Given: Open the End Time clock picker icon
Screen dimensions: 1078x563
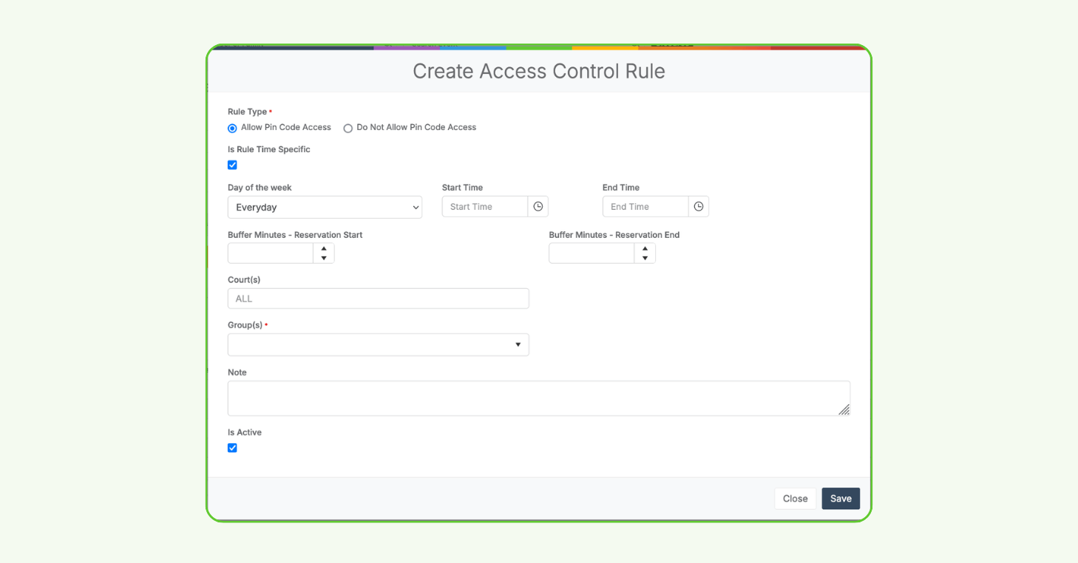Looking at the screenshot, I should 699,207.
